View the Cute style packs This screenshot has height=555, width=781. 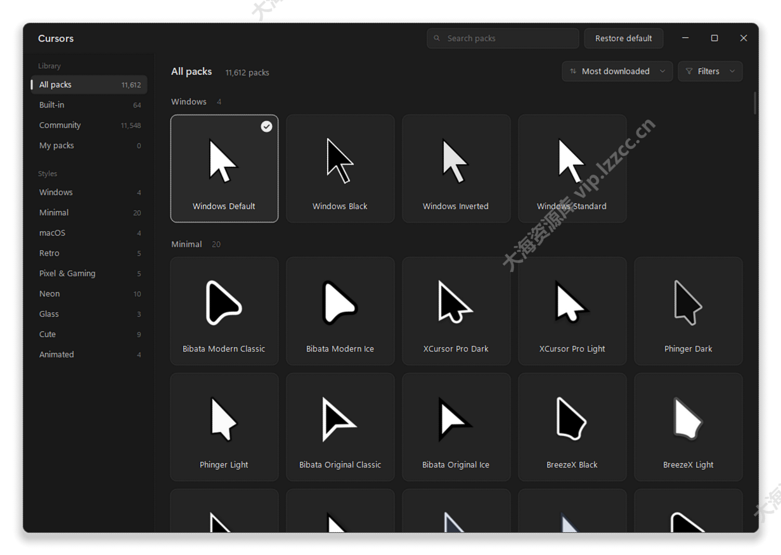[89, 335]
